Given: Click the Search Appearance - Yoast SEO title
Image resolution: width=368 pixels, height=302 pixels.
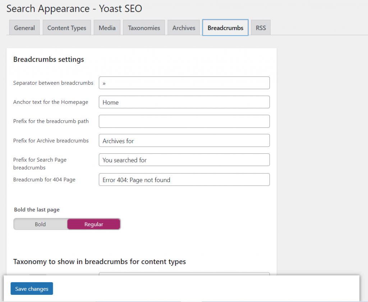Looking at the screenshot, I should click(x=74, y=9).
